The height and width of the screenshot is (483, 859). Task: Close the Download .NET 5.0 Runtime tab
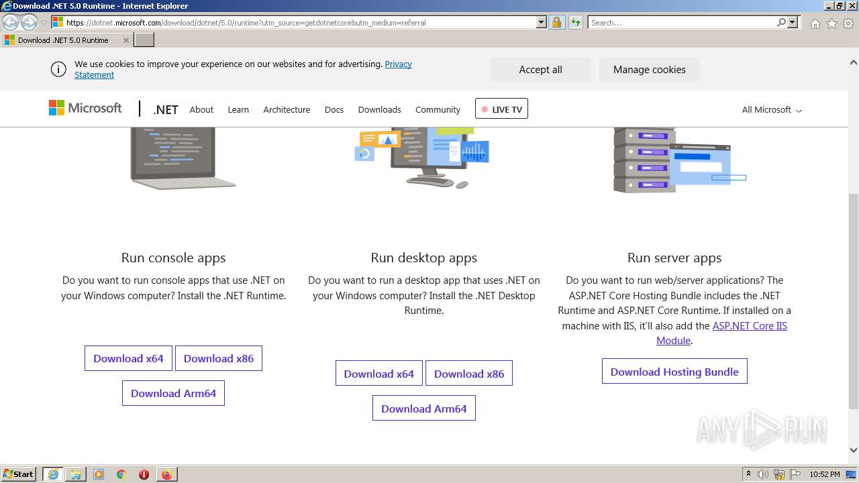pos(125,40)
